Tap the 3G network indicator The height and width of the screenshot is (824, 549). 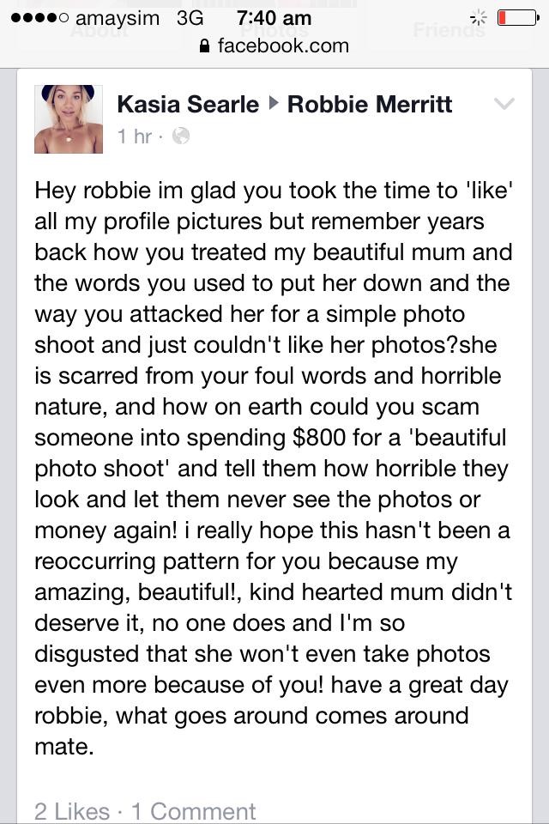190,18
